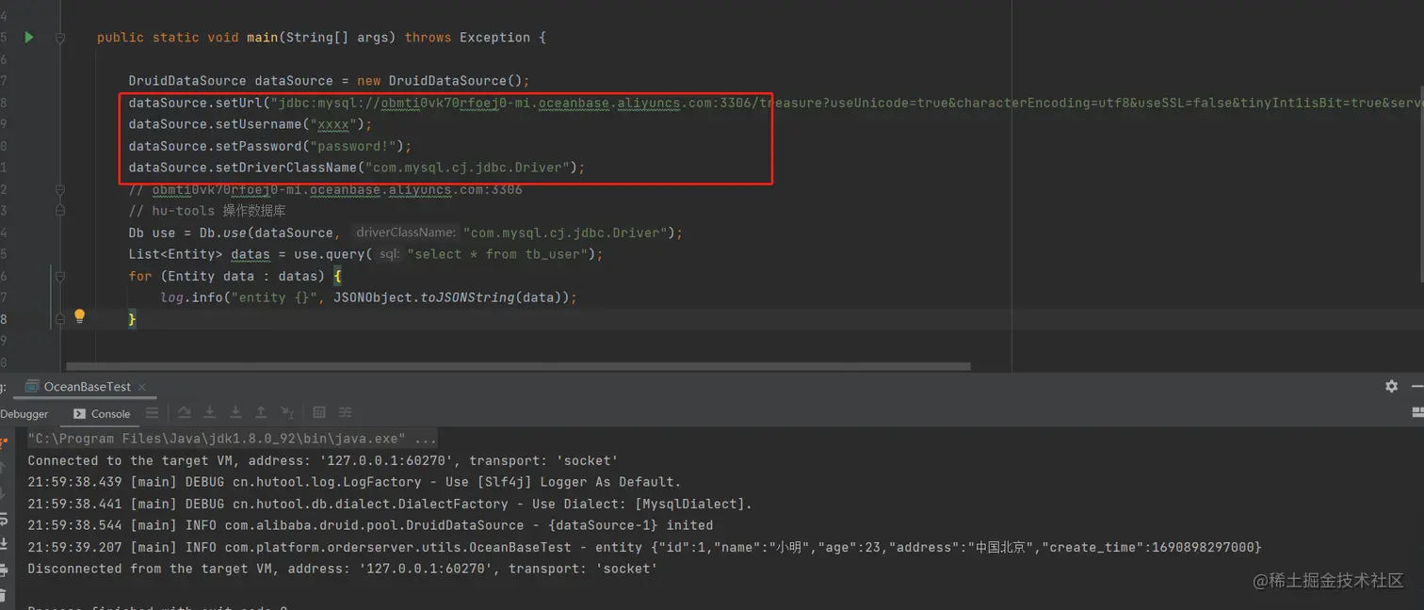Screen dimensions: 1424x610
Task: Click the "select * from tb_user" string
Action: pyautogui.click(x=497, y=254)
